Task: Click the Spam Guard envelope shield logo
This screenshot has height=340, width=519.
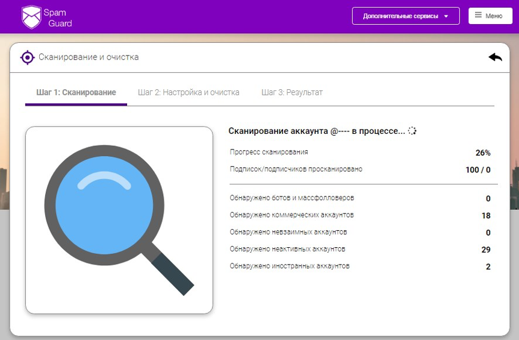Action: click(x=31, y=17)
